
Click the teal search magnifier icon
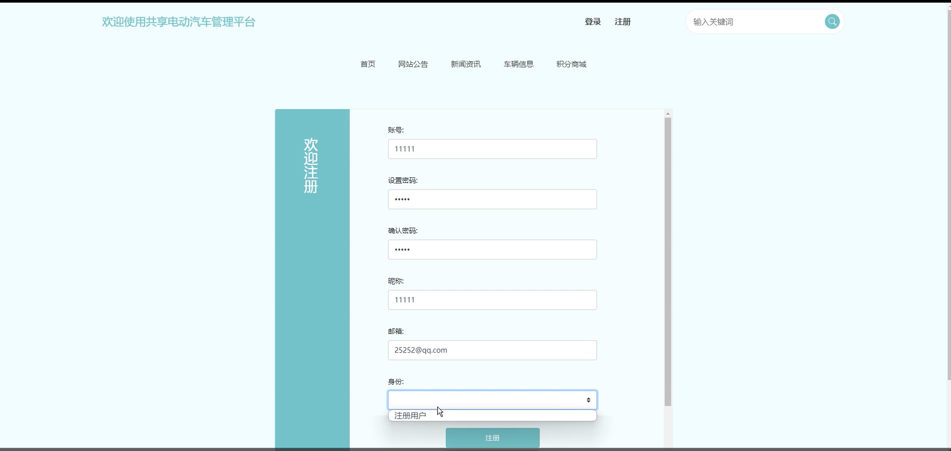click(x=832, y=22)
